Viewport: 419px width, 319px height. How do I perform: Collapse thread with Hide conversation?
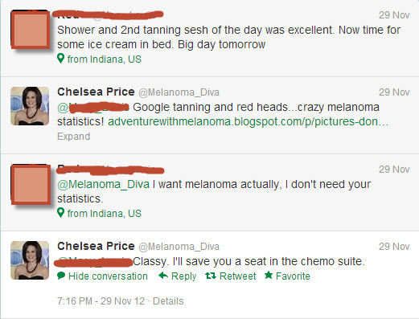point(108,276)
